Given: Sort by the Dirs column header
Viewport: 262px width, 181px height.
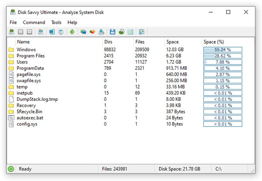Looking at the screenshot, I should pyautogui.click(x=118, y=42).
